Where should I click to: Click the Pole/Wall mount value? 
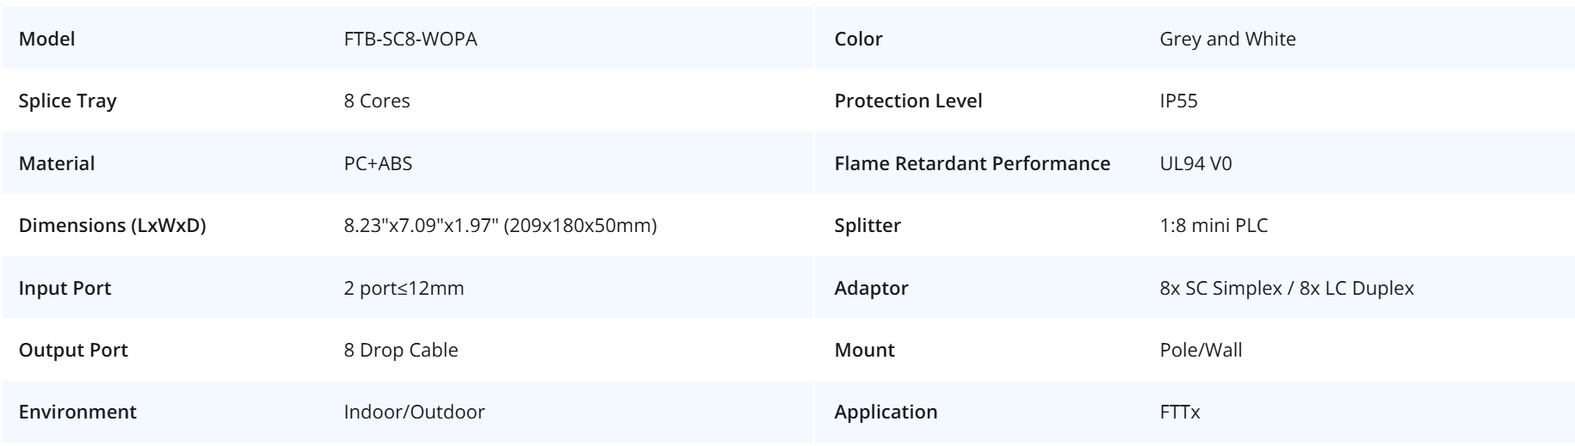tap(1201, 350)
